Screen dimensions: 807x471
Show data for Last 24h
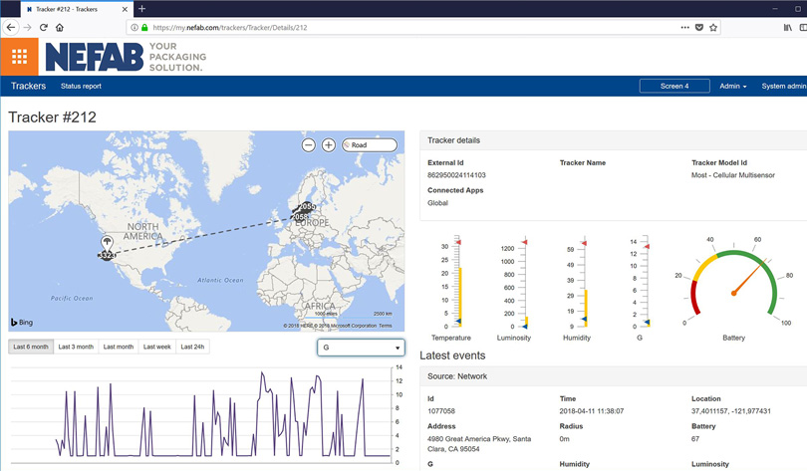[193, 347]
